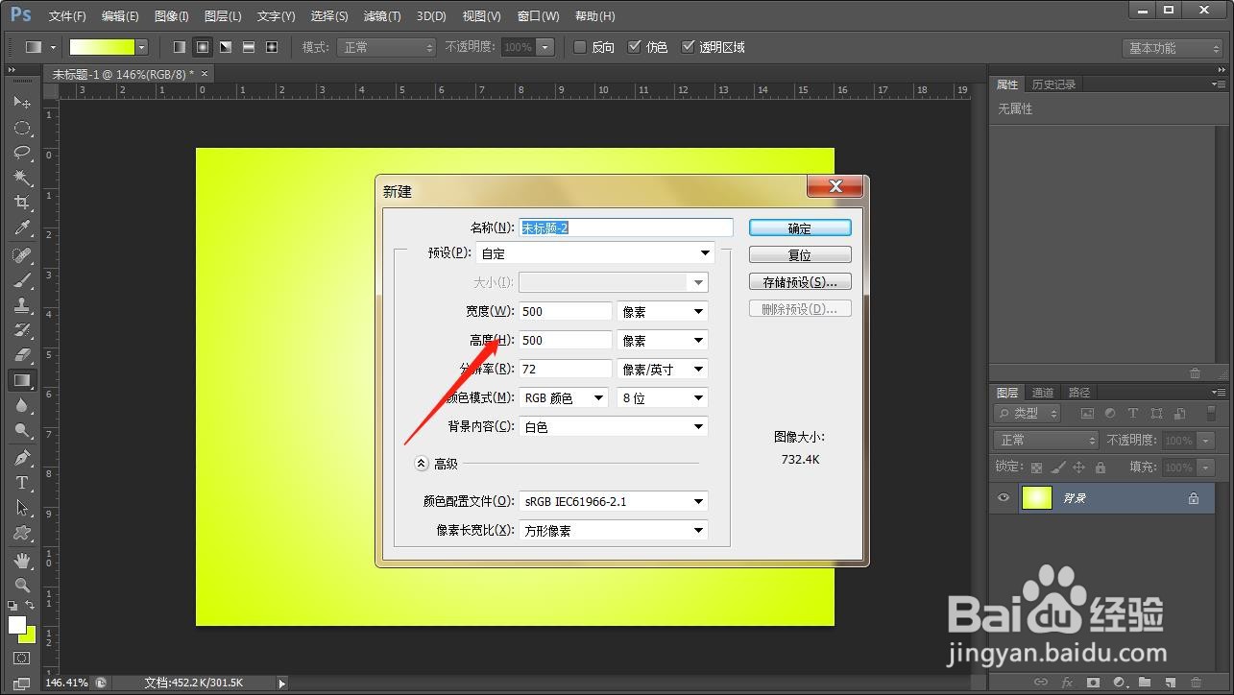Viewport: 1234px width, 695px height.
Task: Click the 存储预设(S)... button
Action: click(800, 282)
